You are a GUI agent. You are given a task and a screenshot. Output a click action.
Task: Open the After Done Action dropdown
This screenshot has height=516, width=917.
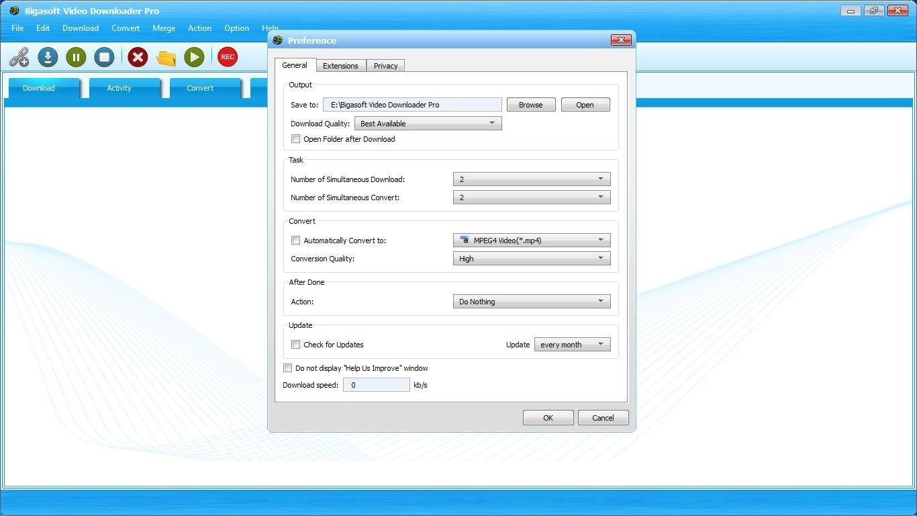[532, 302]
